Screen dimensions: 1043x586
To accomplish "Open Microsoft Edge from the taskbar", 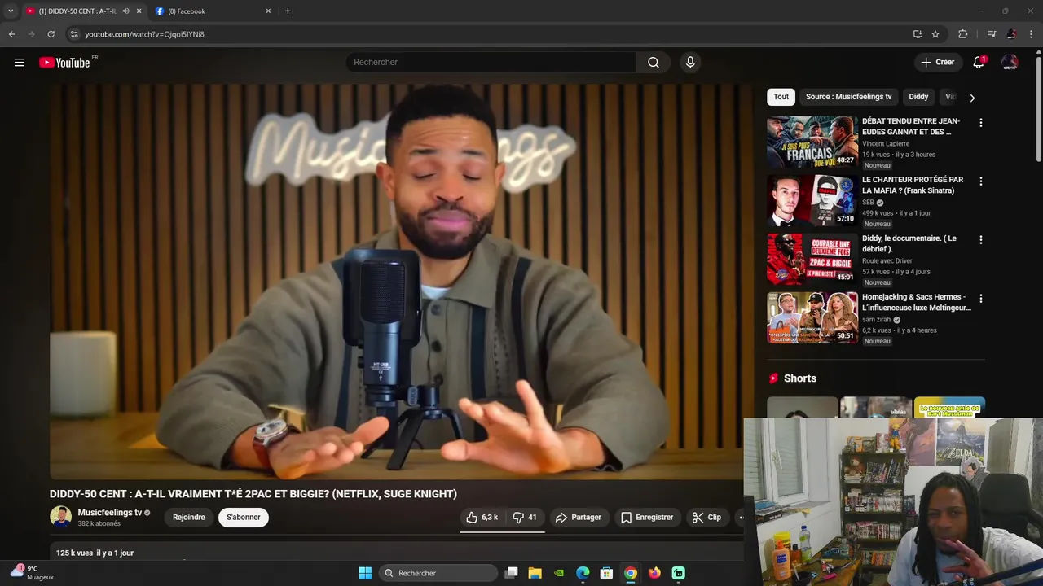I will pyautogui.click(x=583, y=573).
